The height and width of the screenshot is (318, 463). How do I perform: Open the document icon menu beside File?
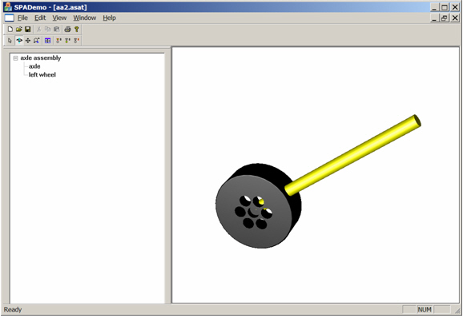[9, 18]
